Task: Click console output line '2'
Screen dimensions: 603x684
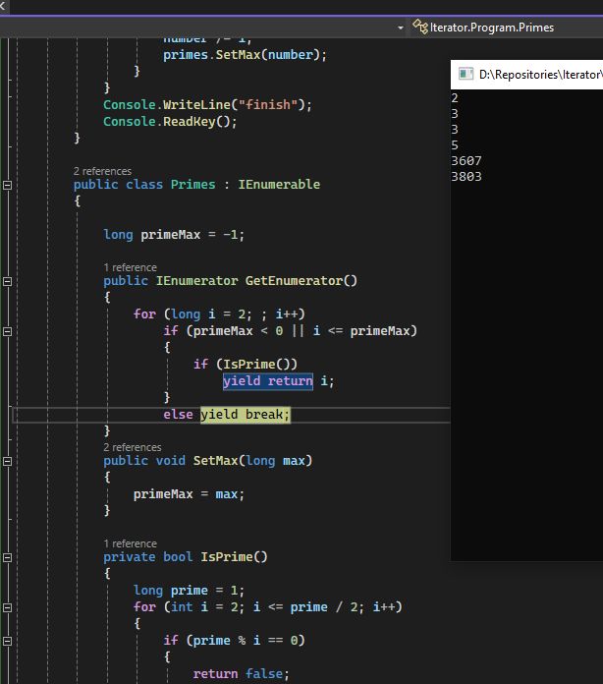Action: pos(455,98)
